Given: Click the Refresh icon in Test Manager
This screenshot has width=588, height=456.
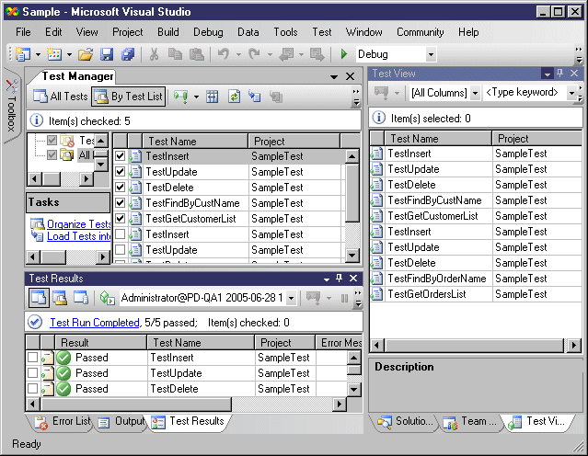Looking at the screenshot, I should (235, 97).
